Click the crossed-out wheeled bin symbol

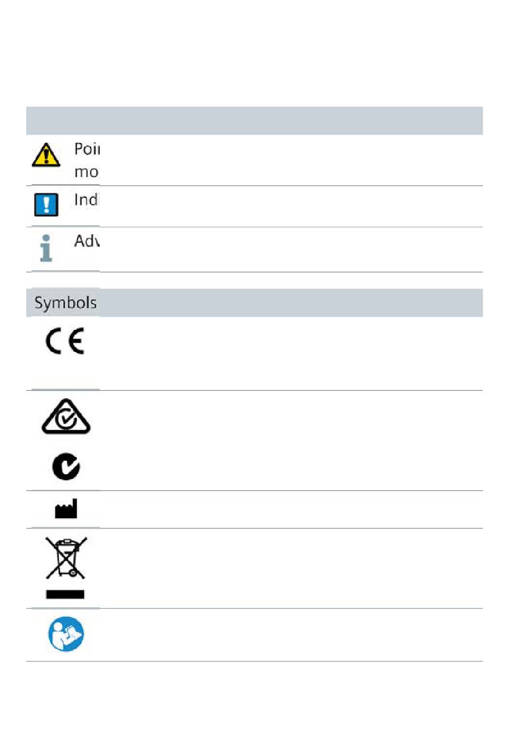click(66, 558)
